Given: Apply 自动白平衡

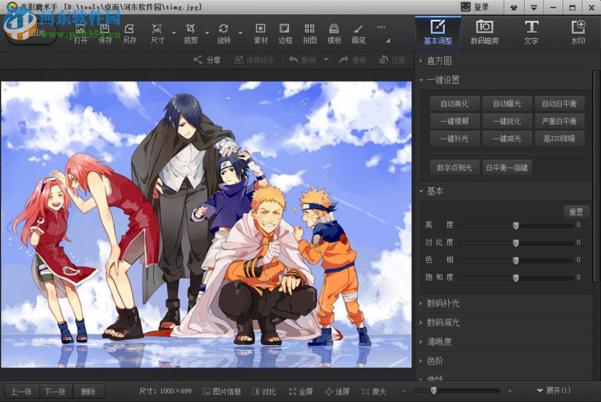Looking at the screenshot, I should 560,104.
